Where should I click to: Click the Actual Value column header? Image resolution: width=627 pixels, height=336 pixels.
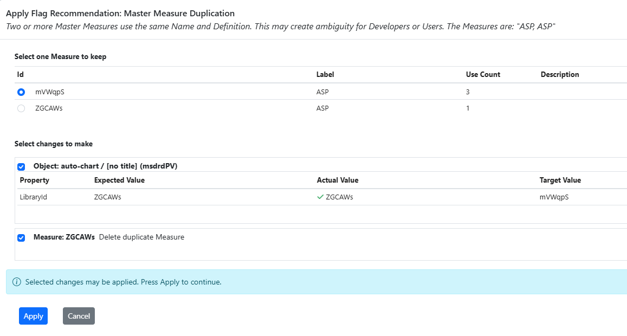[x=338, y=180]
